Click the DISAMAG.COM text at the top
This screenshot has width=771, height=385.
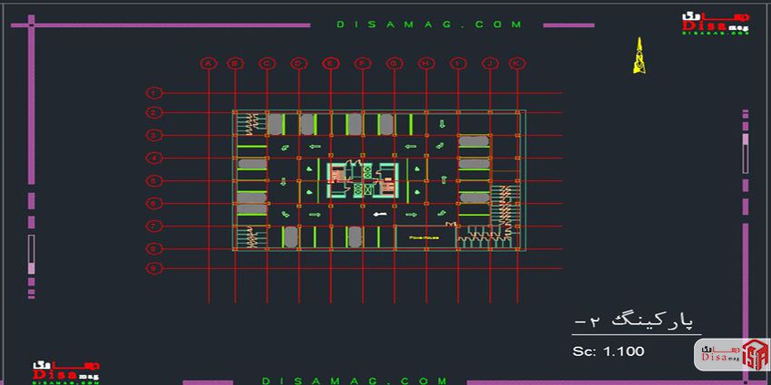click(429, 24)
